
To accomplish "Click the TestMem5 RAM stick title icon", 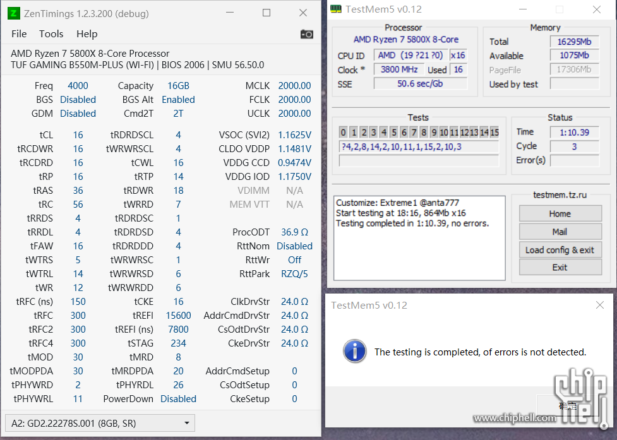I will click(335, 9).
